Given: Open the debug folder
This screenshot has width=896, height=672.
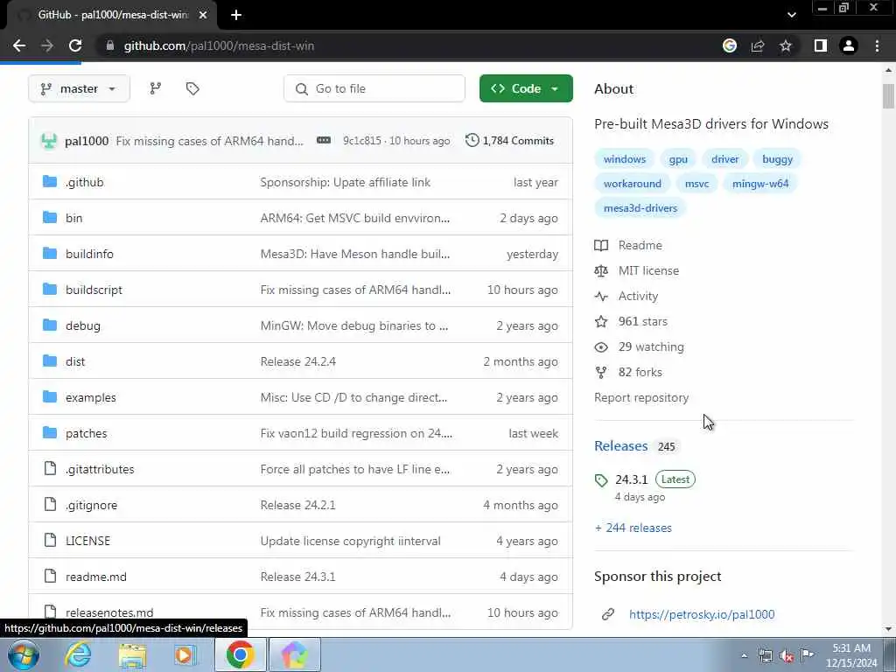Looking at the screenshot, I should (x=83, y=325).
